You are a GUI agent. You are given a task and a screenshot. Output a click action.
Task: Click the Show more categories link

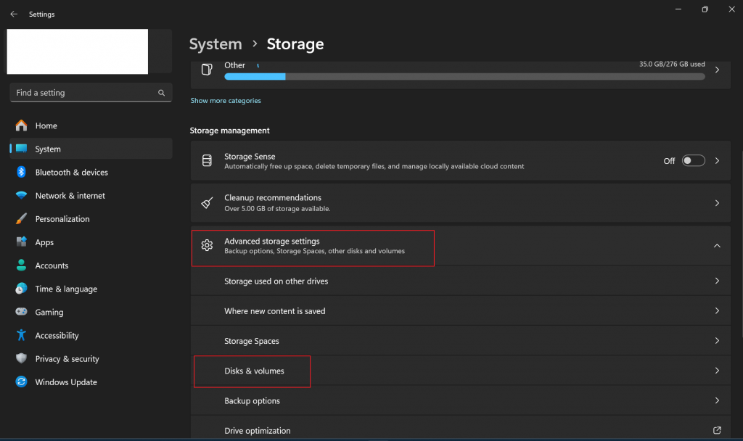tap(226, 101)
